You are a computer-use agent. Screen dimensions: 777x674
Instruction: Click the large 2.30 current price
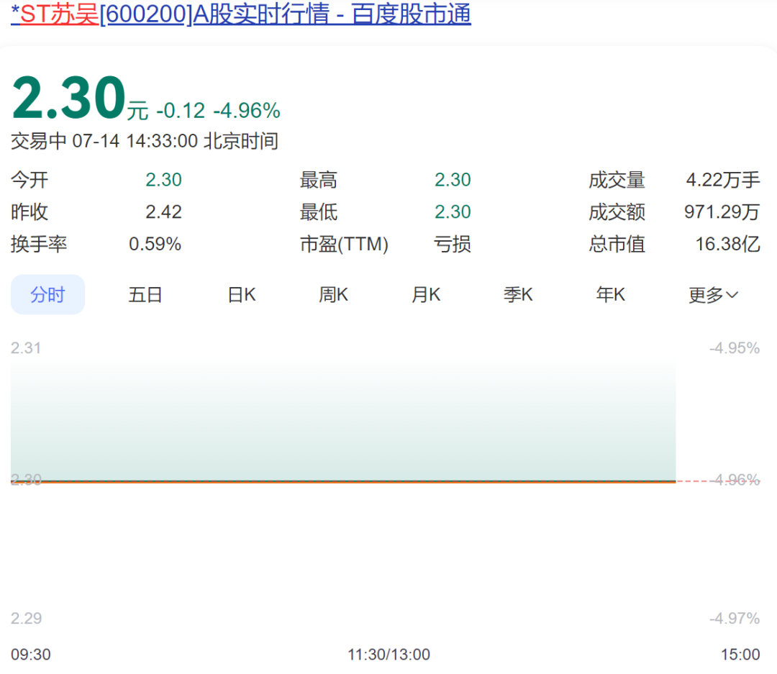pyautogui.click(x=69, y=99)
